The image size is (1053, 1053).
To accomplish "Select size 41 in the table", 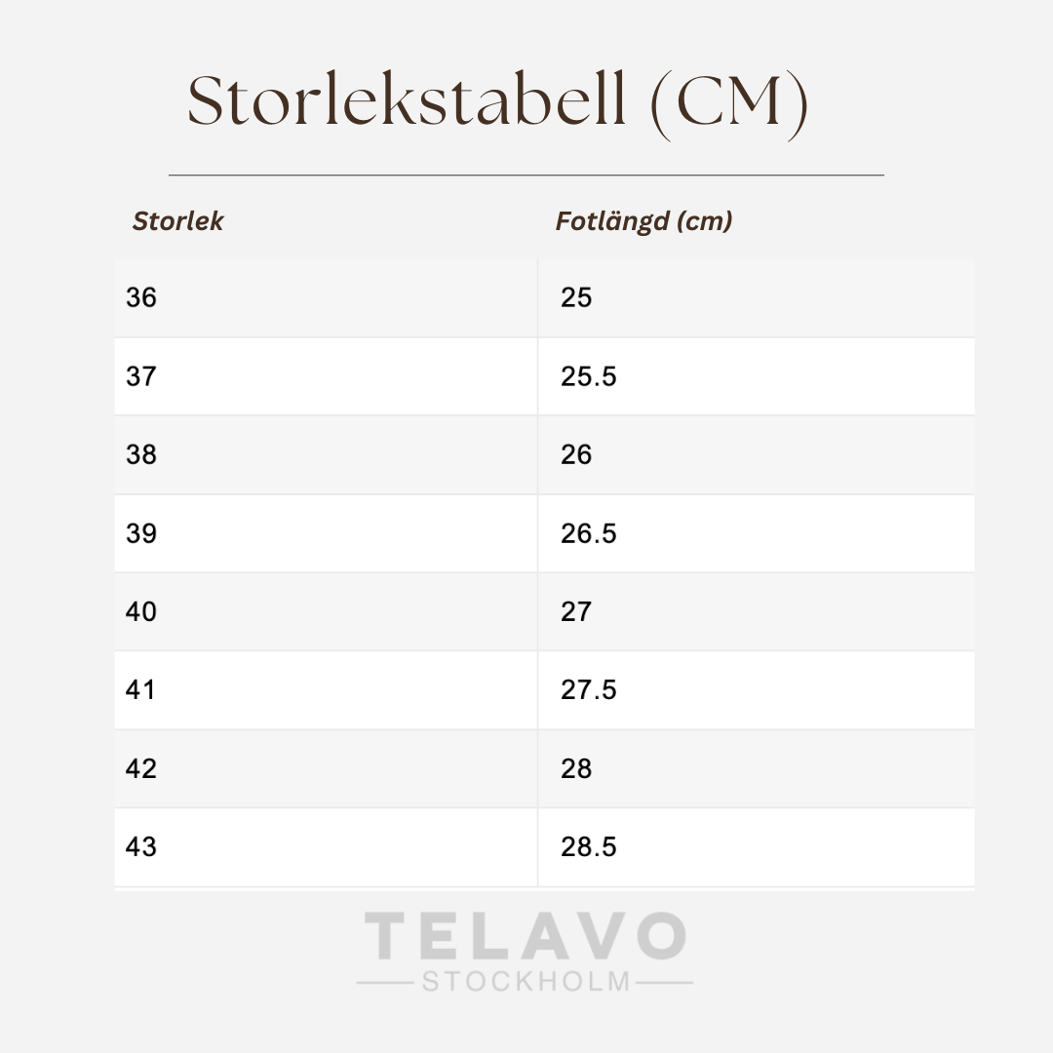I will click(x=141, y=690).
